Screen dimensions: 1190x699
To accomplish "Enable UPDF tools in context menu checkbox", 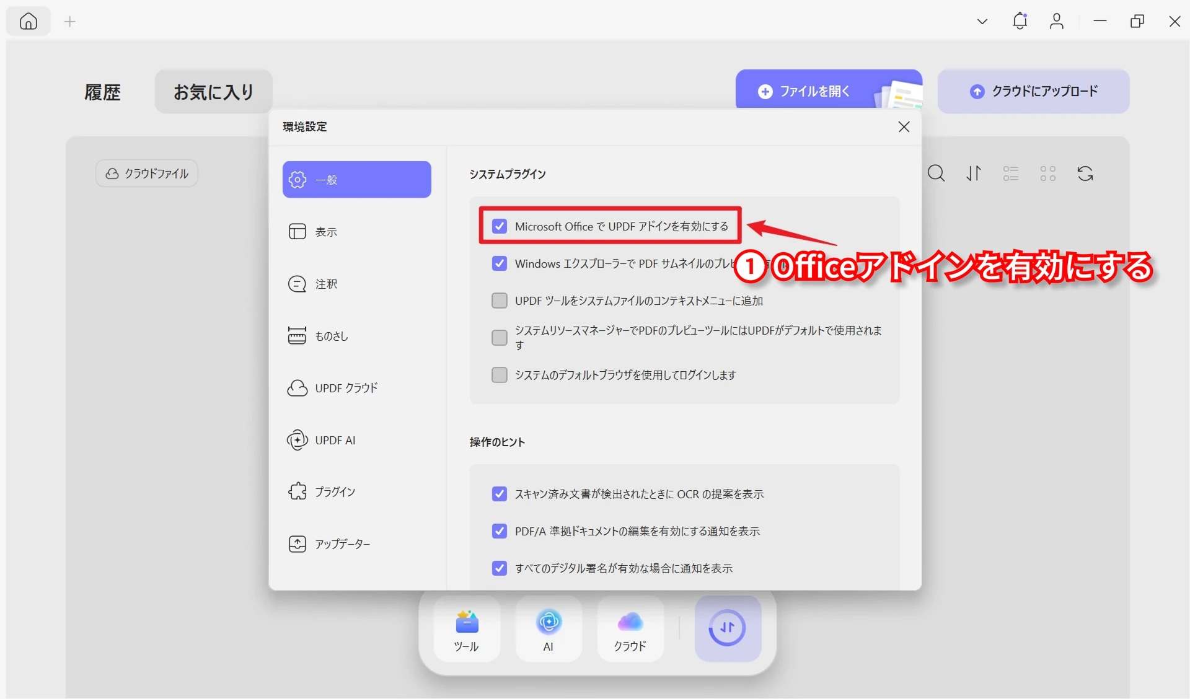I will [x=500, y=301].
